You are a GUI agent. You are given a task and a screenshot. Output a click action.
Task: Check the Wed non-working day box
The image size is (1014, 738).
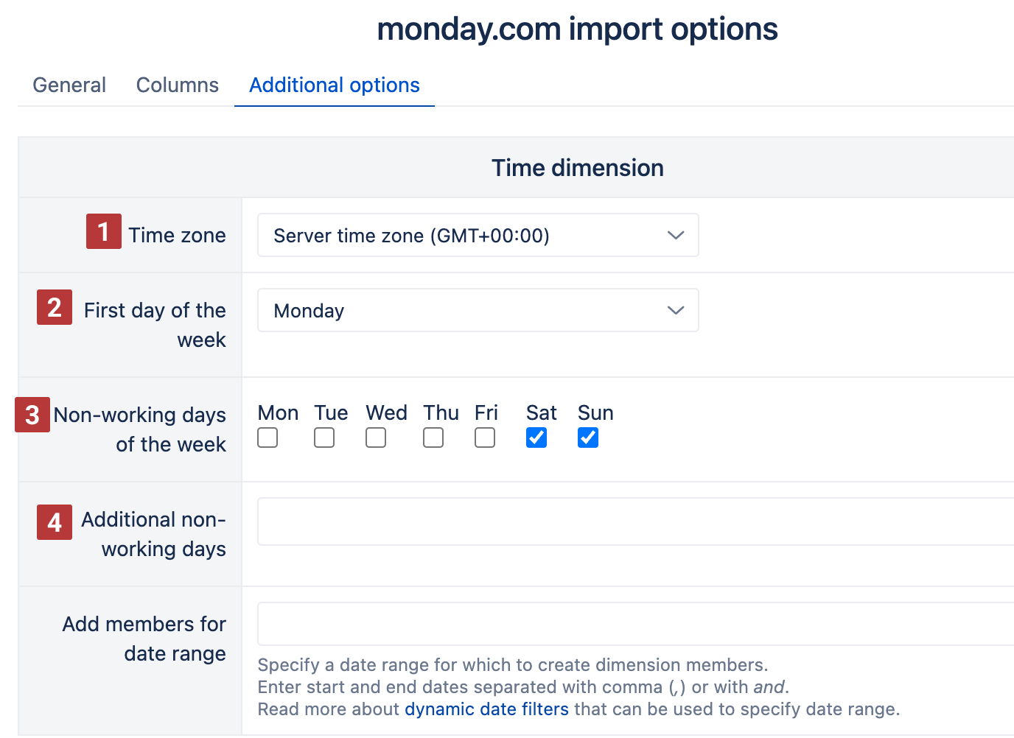[376, 437]
